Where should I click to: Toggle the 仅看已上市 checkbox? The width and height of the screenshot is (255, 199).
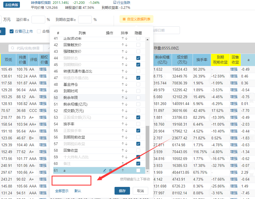click(x=12, y=31)
